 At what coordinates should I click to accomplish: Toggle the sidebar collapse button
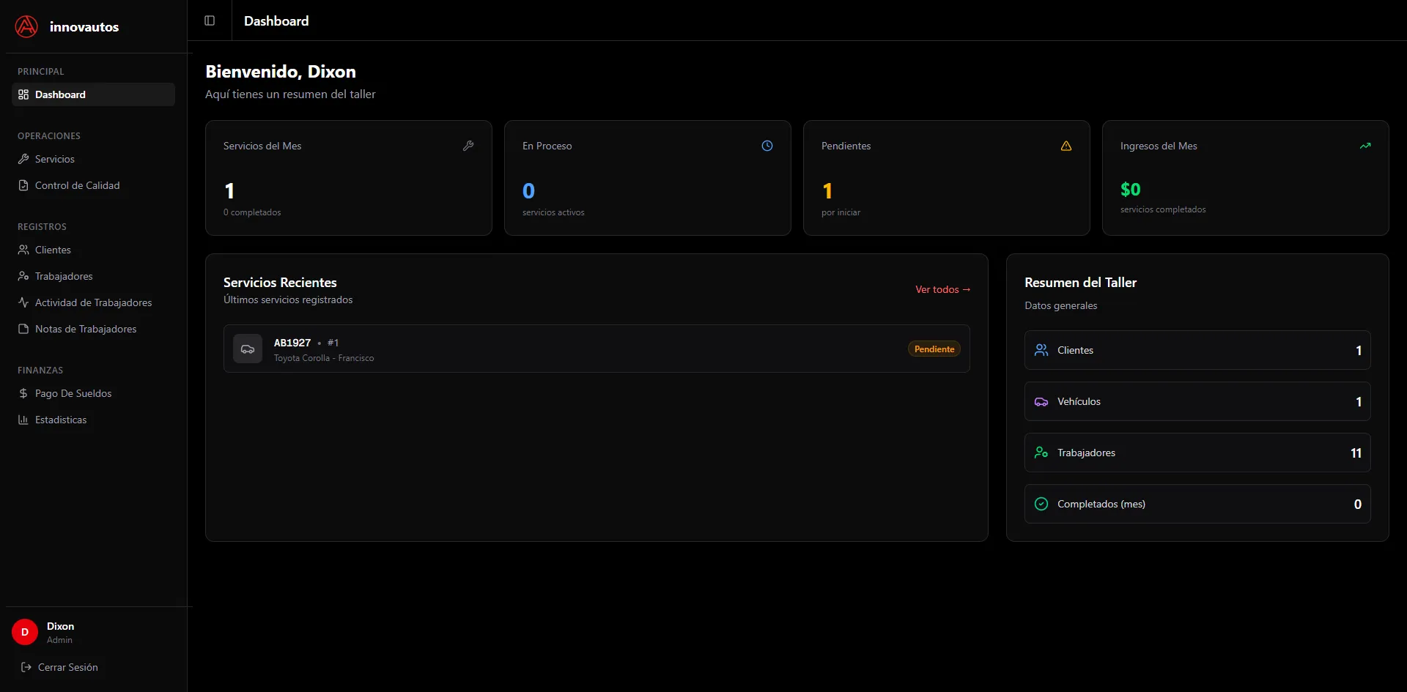point(210,21)
